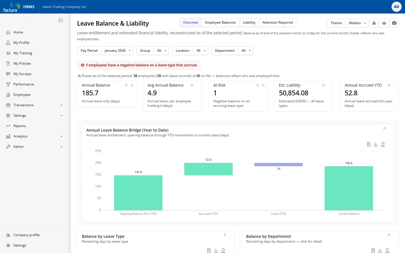Click the download icon beside Theme selector
Screen dimensions: 405x253
tap(374, 23)
